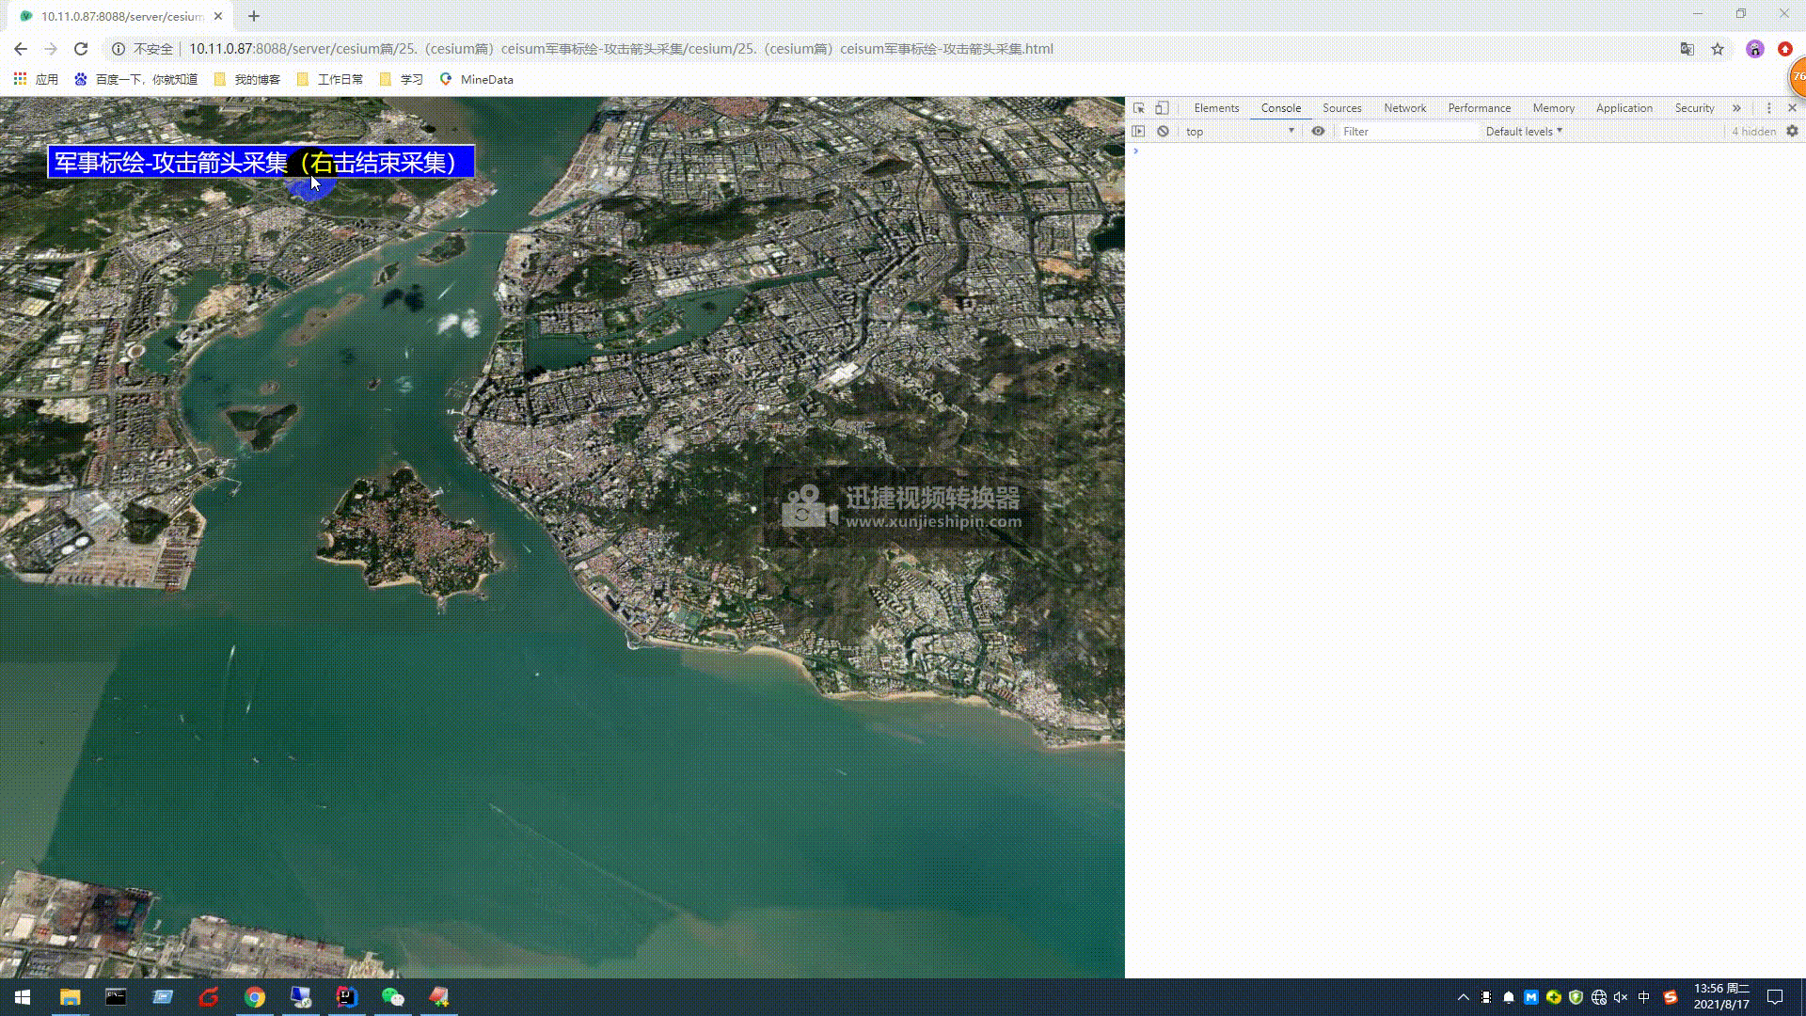Bookmark this page with star icon
The width and height of the screenshot is (1806, 1016).
[x=1718, y=49]
